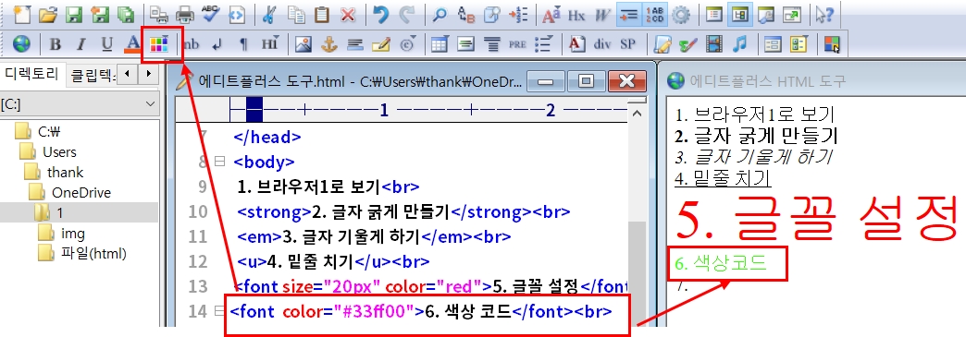Image resolution: width=966 pixels, height=337 pixels.
Task: Insert an anchor link
Action: point(329,43)
